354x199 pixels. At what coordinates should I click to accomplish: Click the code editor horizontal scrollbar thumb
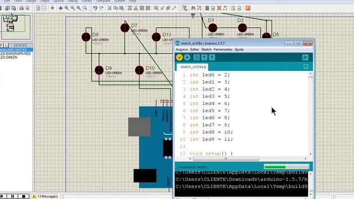226,159
